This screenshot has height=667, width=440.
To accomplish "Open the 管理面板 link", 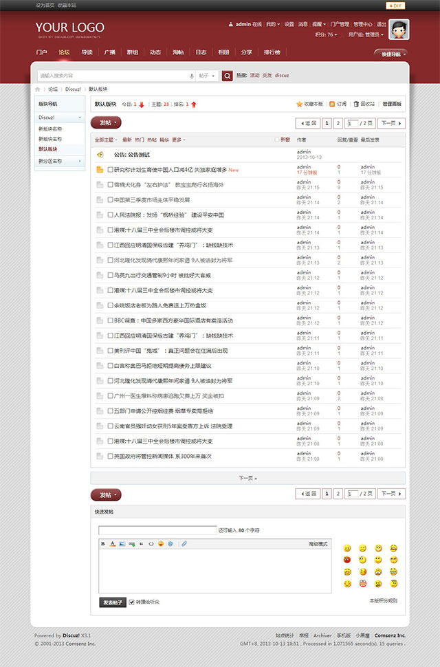I will point(392,105).
